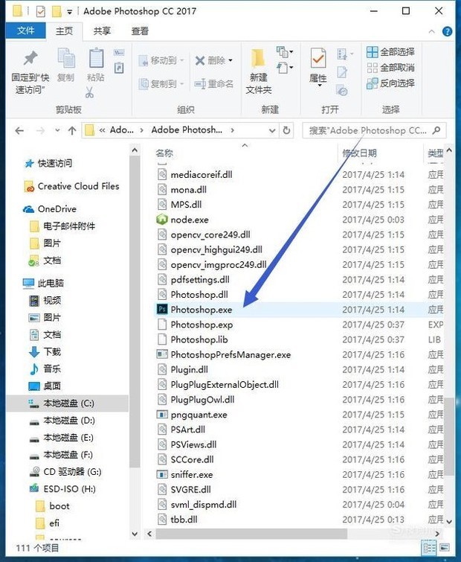Image resolution: width=461 pixels, height=562 pixels.
Task: Select the pngquant.exe file
Action: pyautogui.click(x=199, y=415)
